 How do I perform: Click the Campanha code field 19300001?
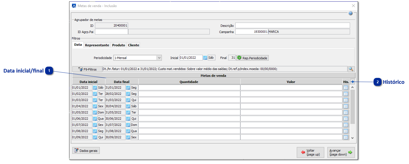coord(252,32)
